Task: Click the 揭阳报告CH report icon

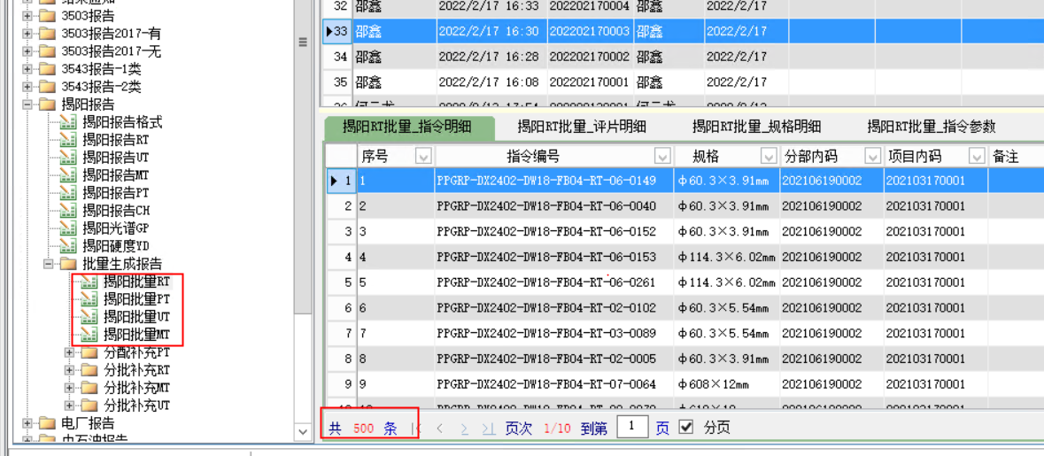Action: (67, 211)
